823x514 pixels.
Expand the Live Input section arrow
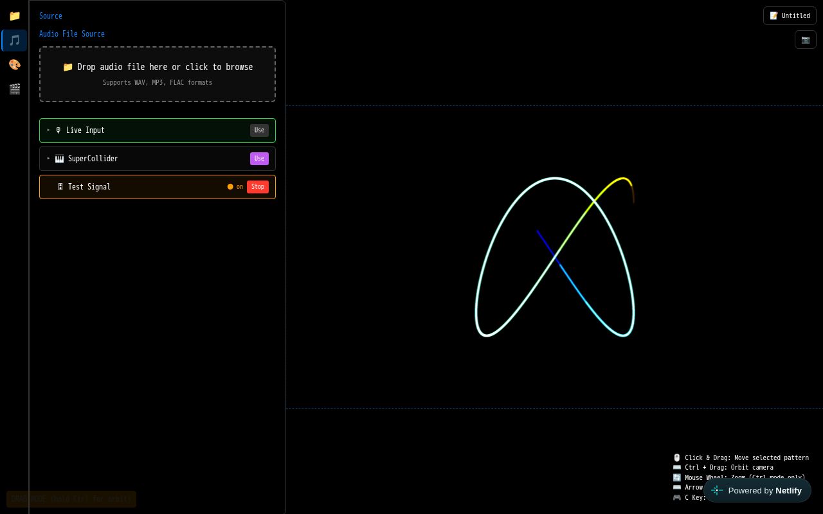(x=48, y=130)
